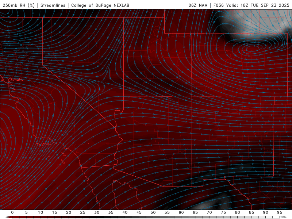The width and height of the screenshot is (292, 219).
Task: Click the '80' colorbar label
Action: point(238,212)
